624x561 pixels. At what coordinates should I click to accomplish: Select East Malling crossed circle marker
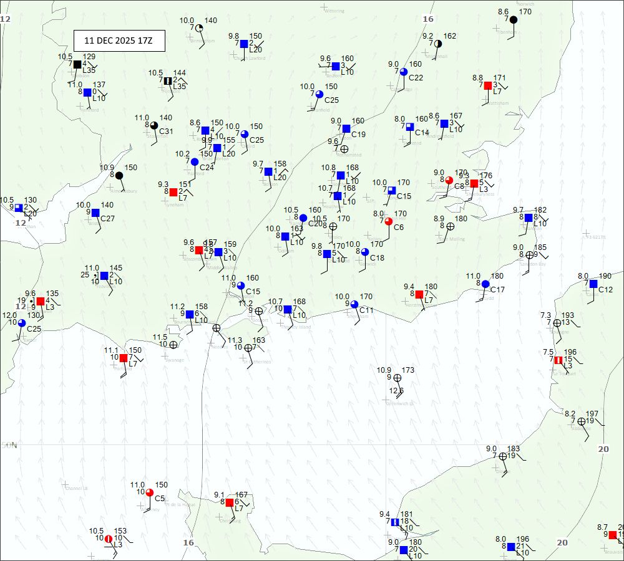click(x=450, y=226)
